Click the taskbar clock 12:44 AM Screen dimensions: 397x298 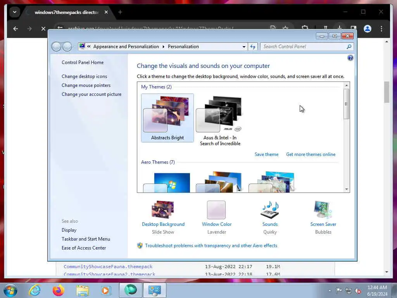click(377, 288)
